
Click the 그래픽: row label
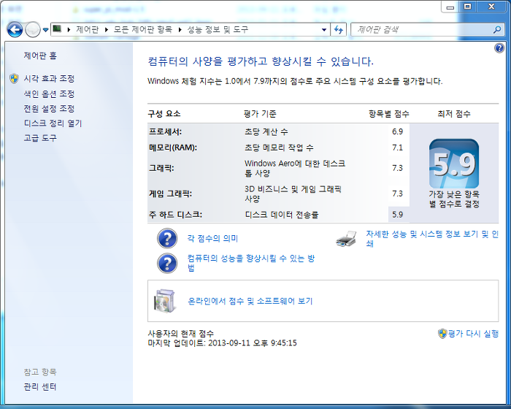click(161, 168)
